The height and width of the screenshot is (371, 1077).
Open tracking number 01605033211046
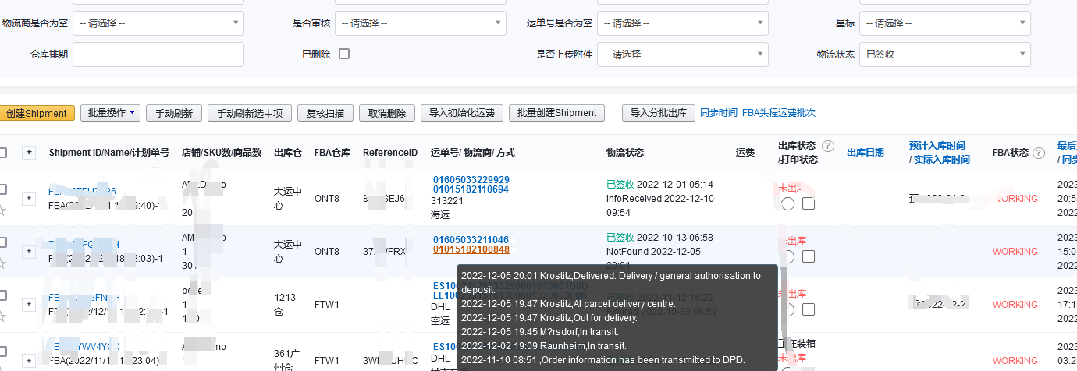tap(471, 239)
